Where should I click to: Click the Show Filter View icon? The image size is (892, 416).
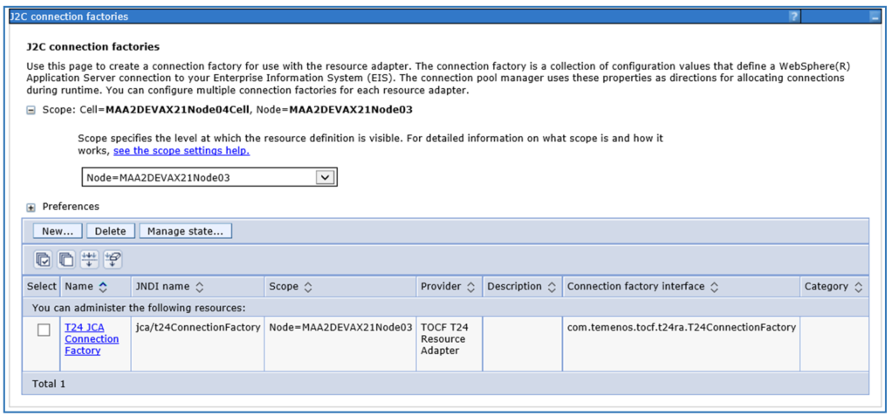coord(89,259)
